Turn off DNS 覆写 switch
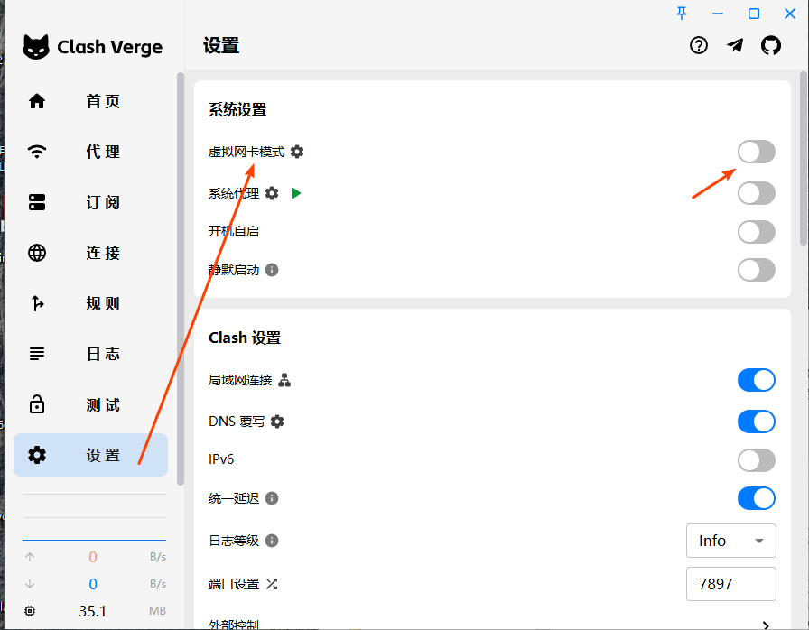 (x=757, y=422)
